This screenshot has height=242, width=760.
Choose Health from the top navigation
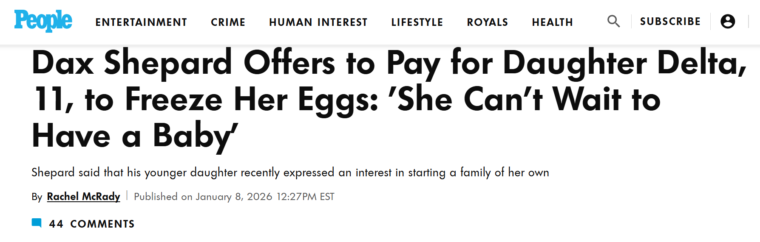click(x=553, y=22)
